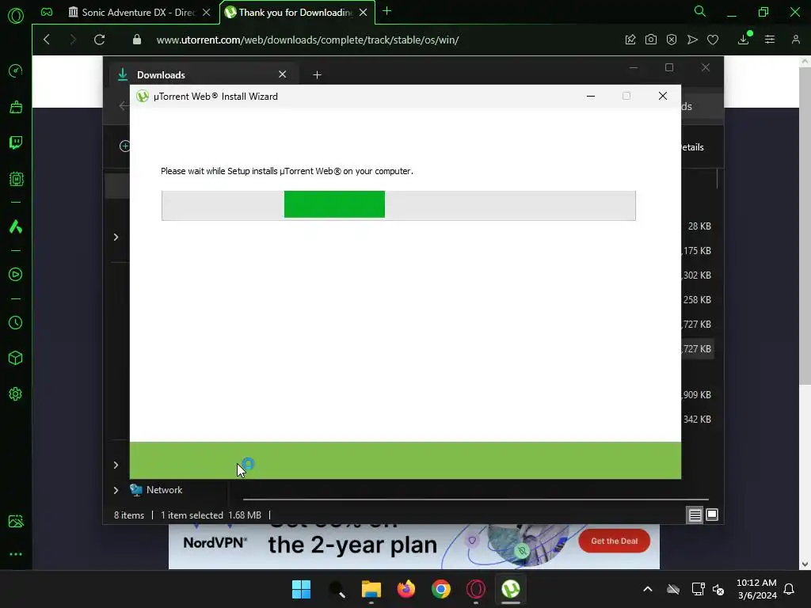Click the 258 KB file size entry
Screen dimensions: 811x608
coord(697,300)
